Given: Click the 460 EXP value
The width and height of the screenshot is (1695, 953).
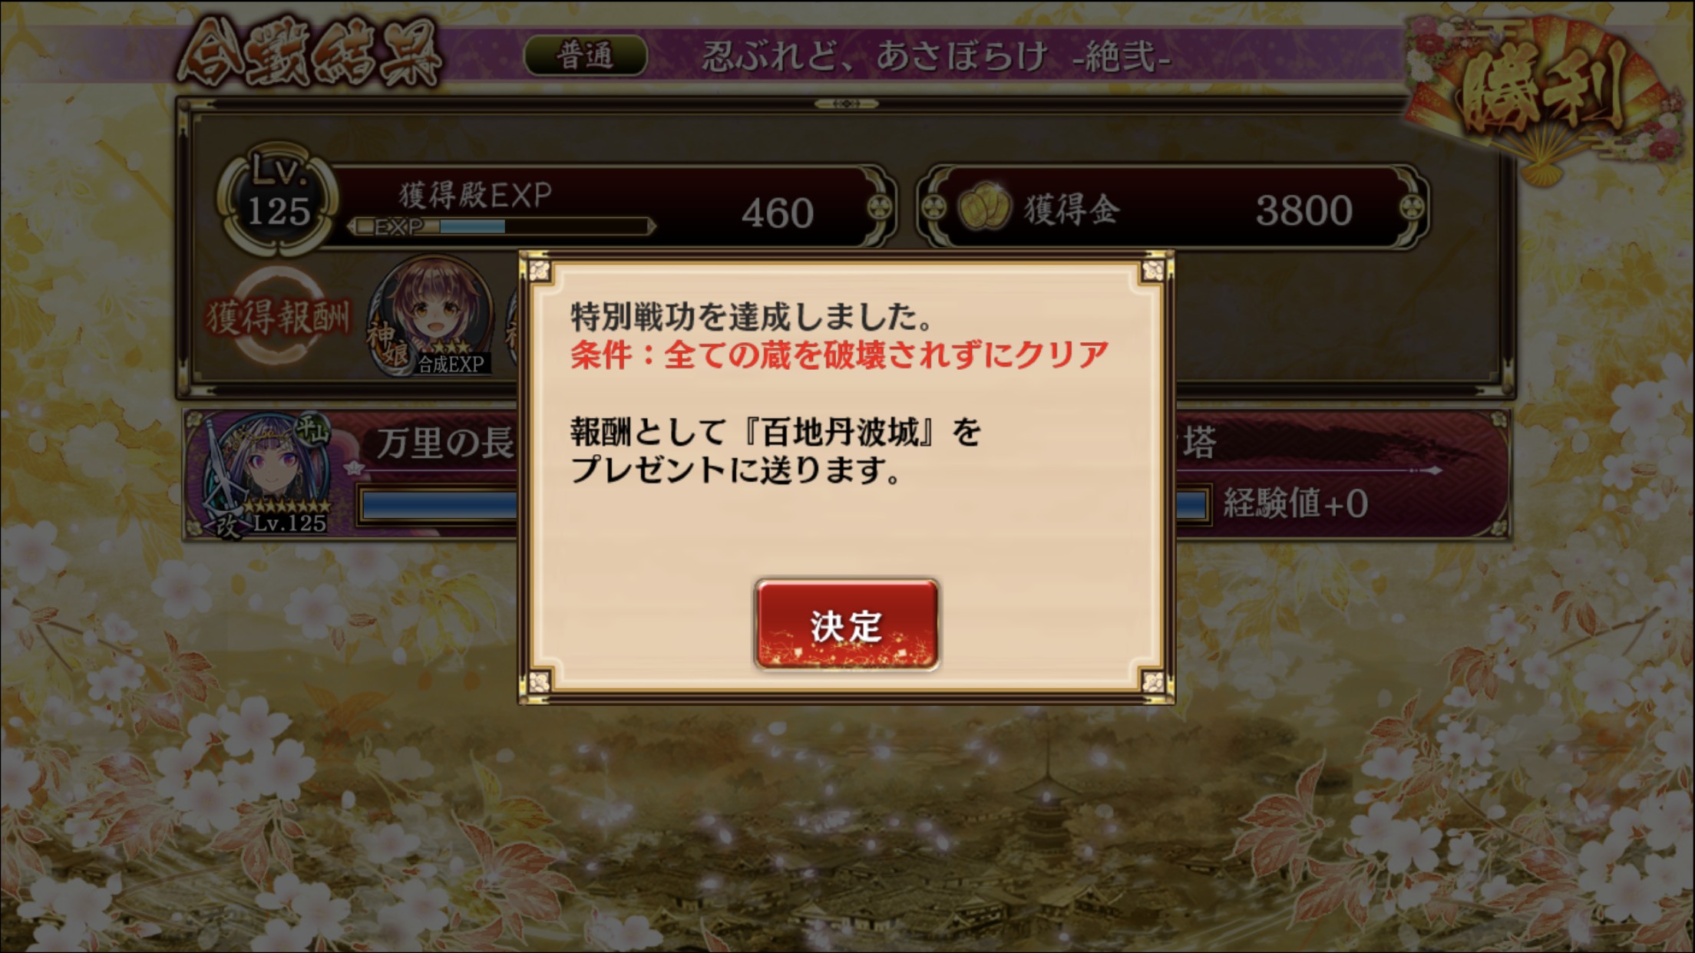Looking at the screenshot, I should pos(777,213).
